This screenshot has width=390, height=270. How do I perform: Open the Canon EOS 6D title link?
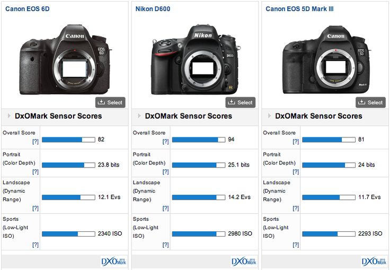pyautogui.click(x=28, y=9)
